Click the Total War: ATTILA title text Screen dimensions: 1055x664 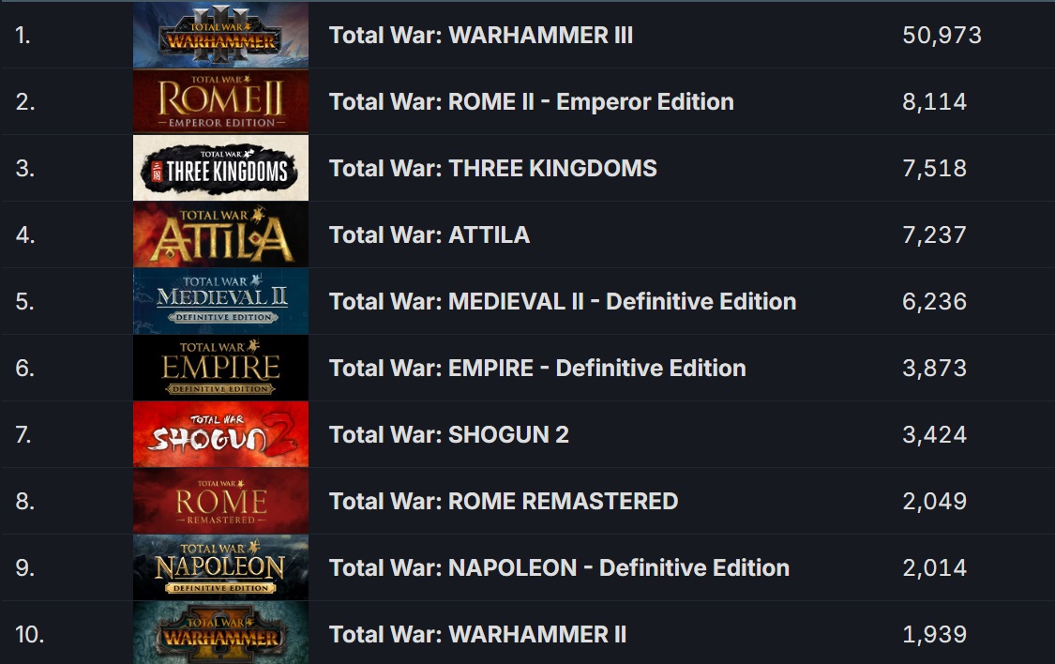430,235
